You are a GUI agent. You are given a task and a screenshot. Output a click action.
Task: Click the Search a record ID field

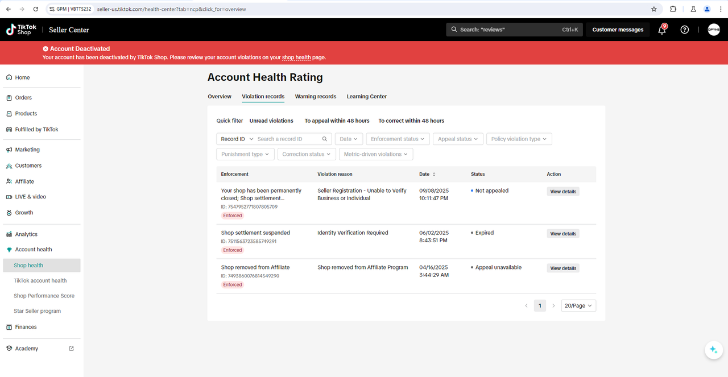point(288,139)
